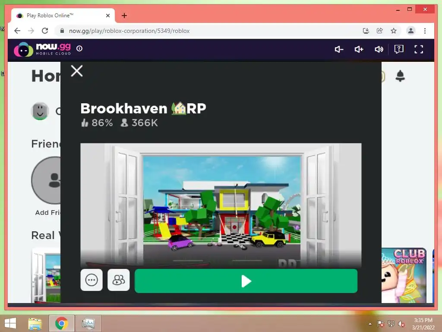
Task: Close the Play Roblox Online tab
Action: click(107, 16)
